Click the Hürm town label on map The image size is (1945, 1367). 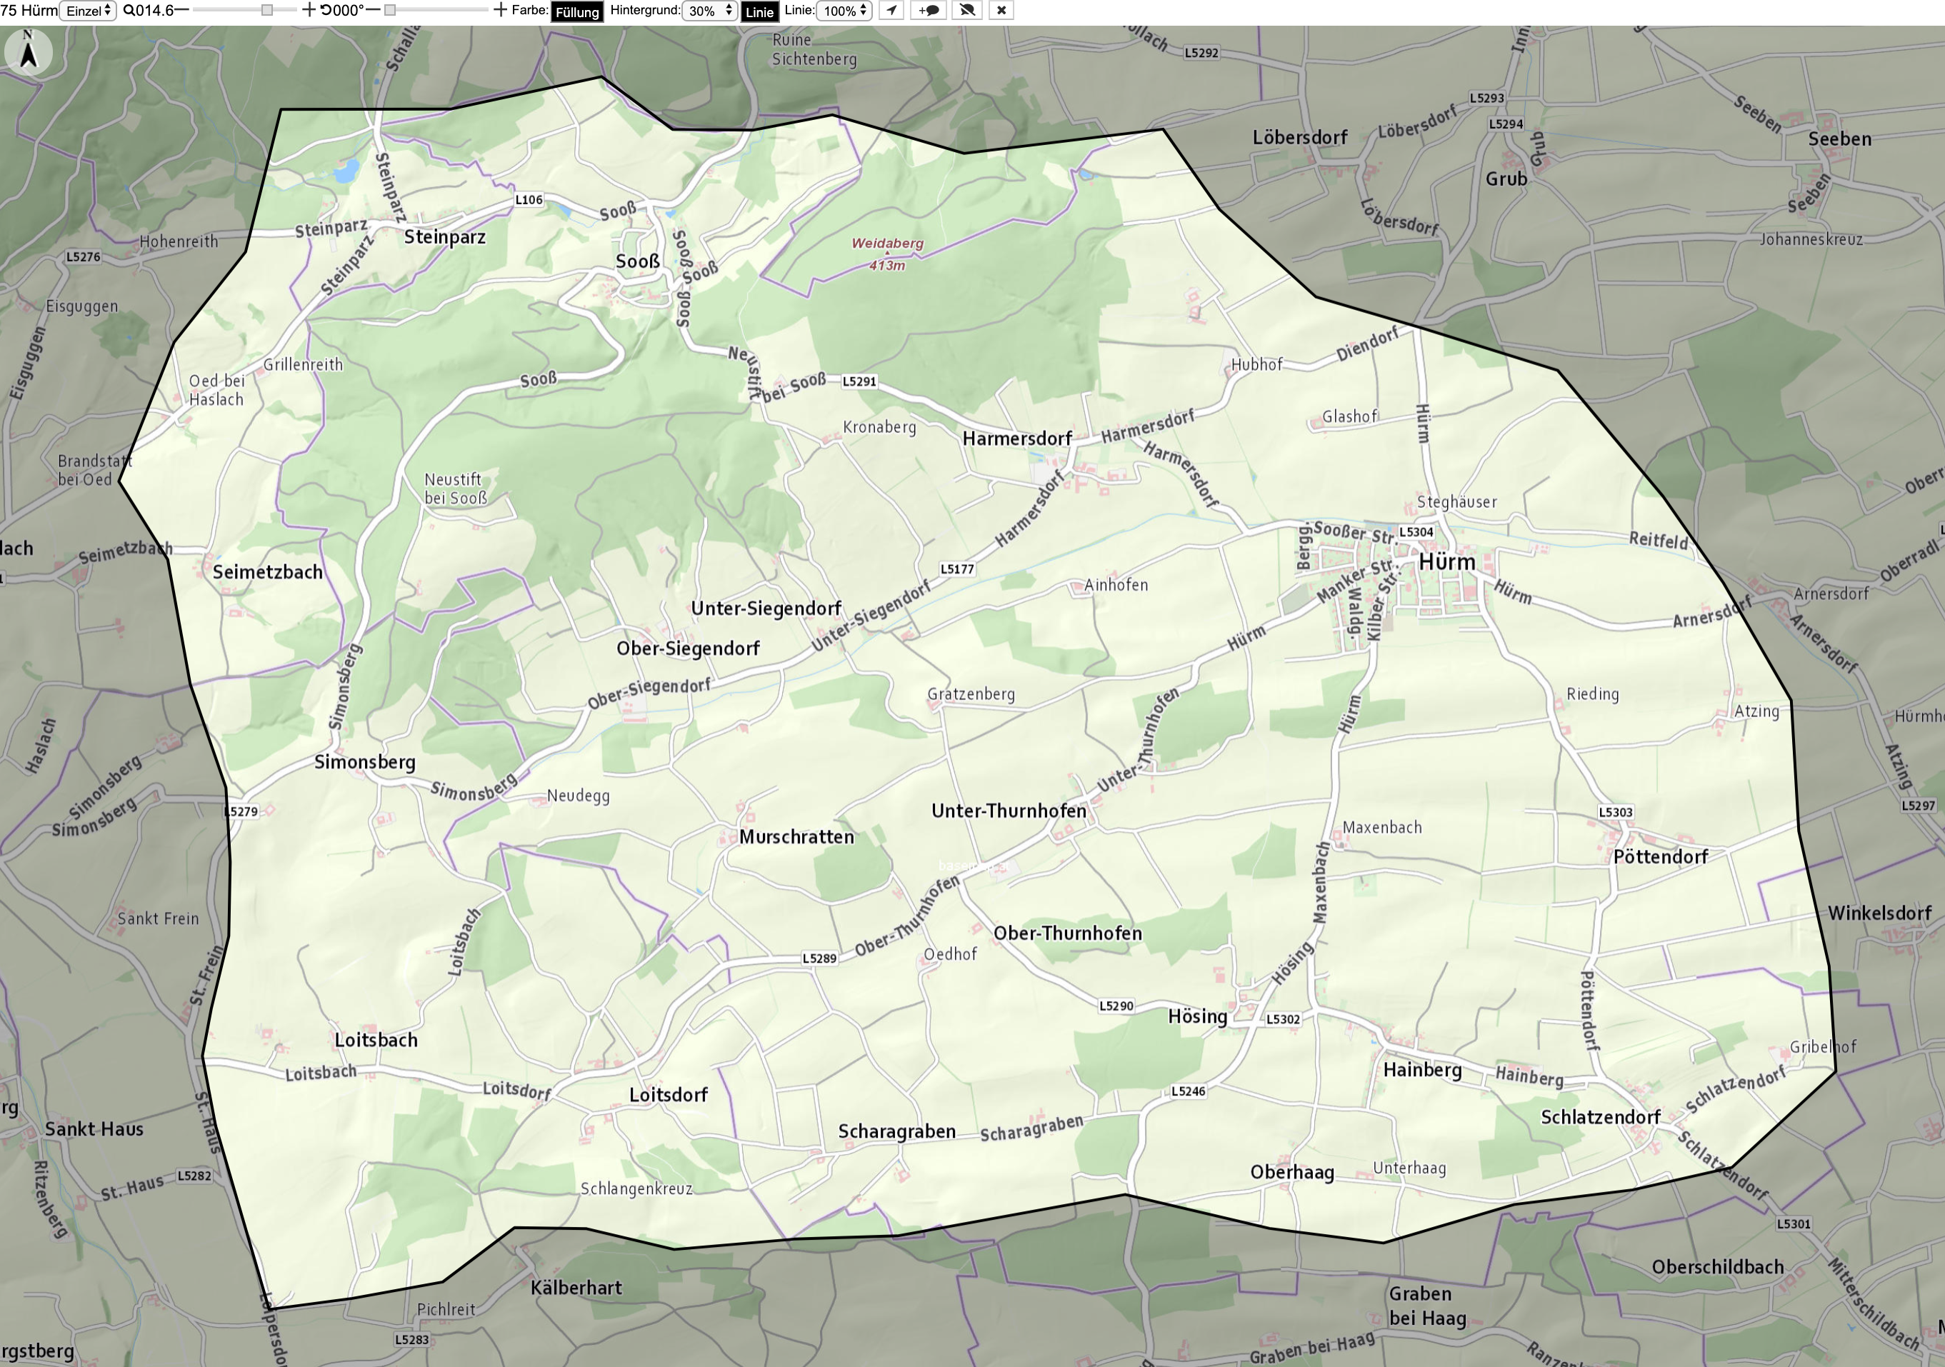(1447, 562)
